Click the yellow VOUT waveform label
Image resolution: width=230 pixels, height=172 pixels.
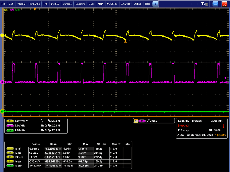point(6,10)
